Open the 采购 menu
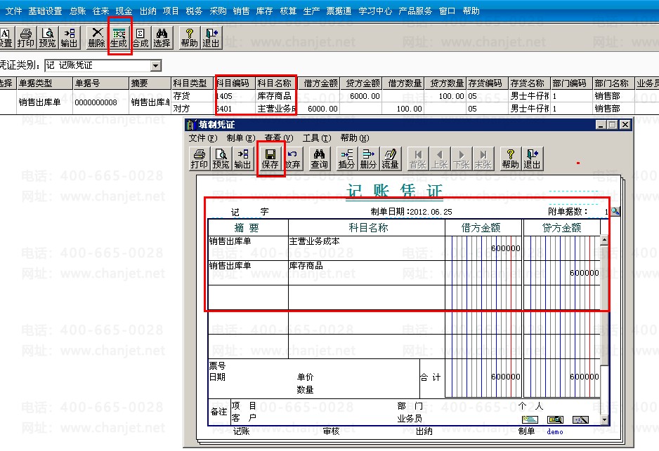Screen dimensions: 659x451 tap(218, 11)
